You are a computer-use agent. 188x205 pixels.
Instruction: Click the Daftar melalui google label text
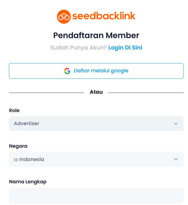[101, 71]
